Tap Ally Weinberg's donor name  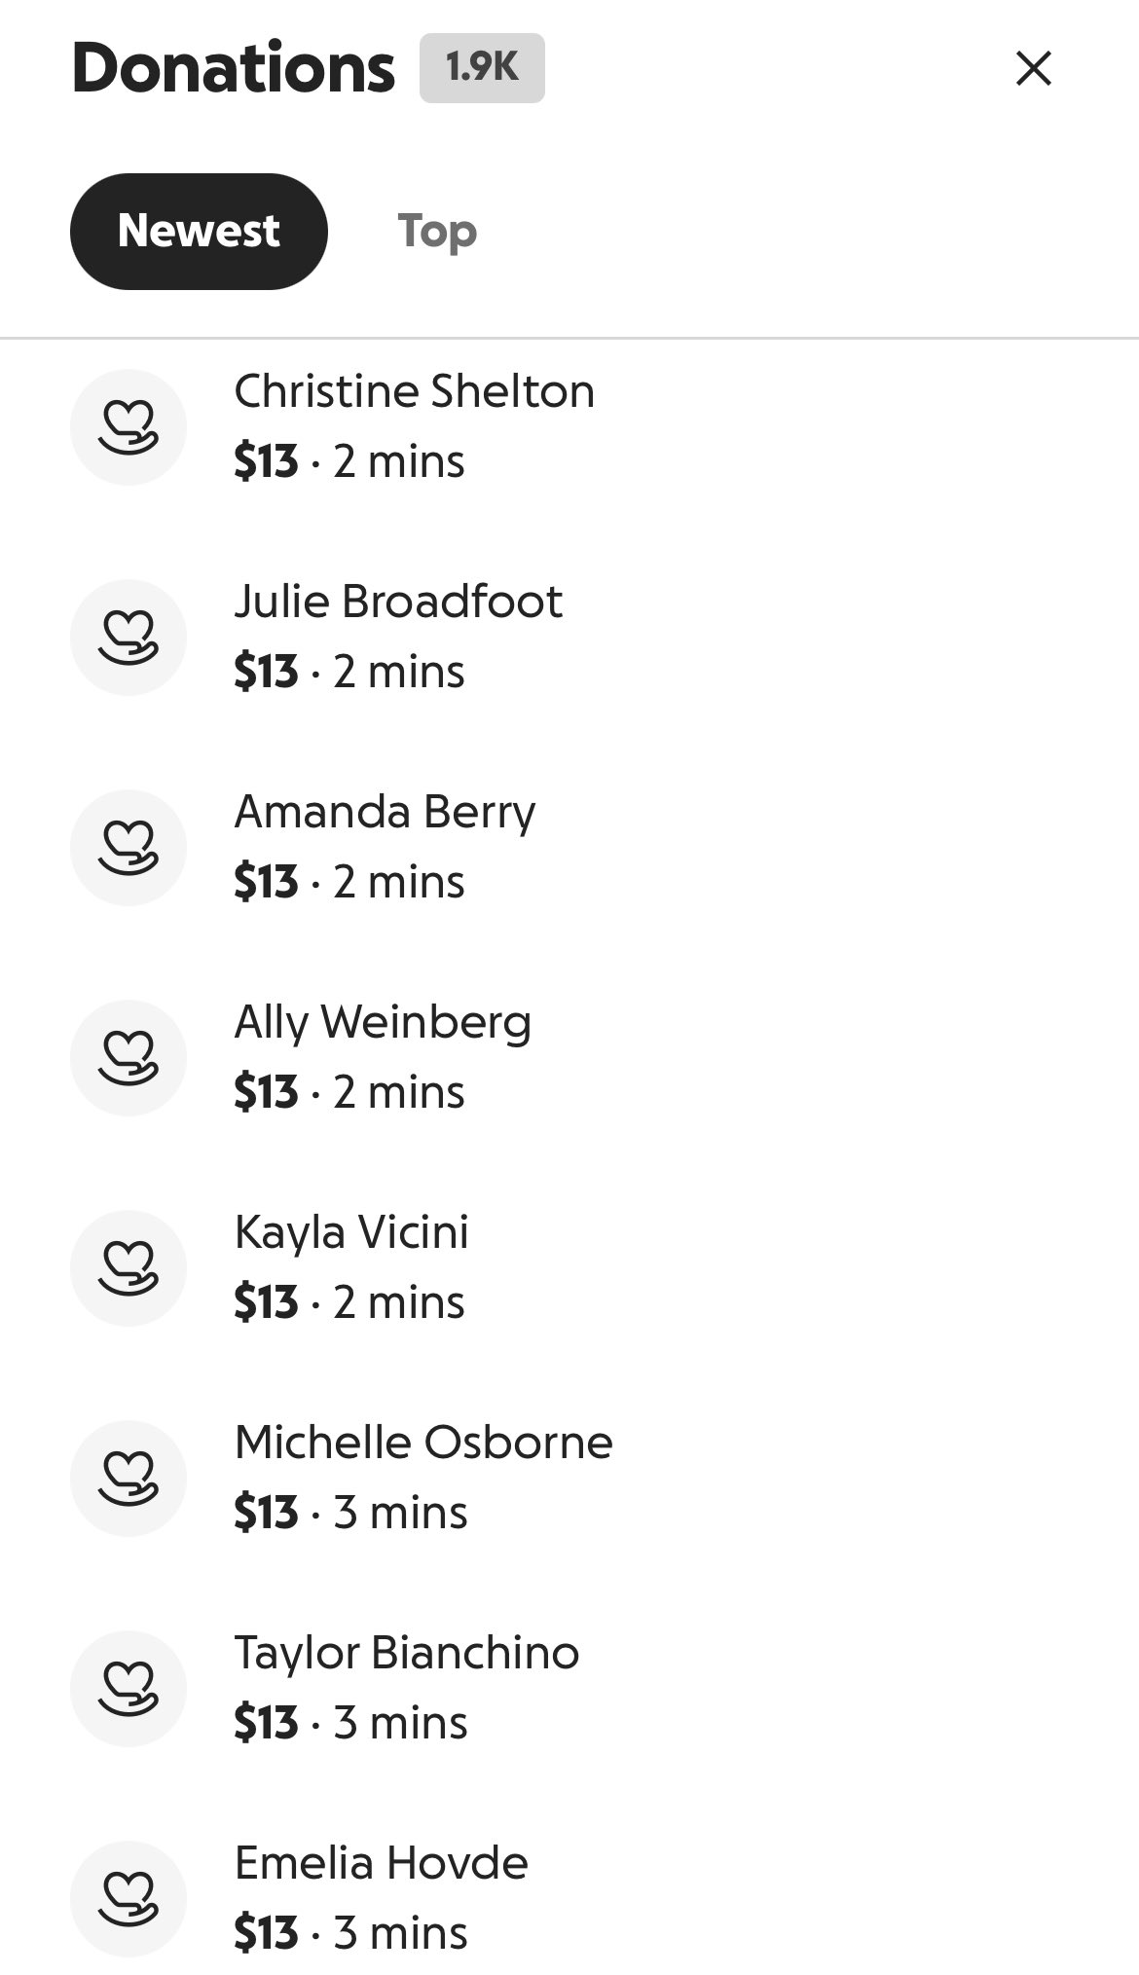point(383,1022)
